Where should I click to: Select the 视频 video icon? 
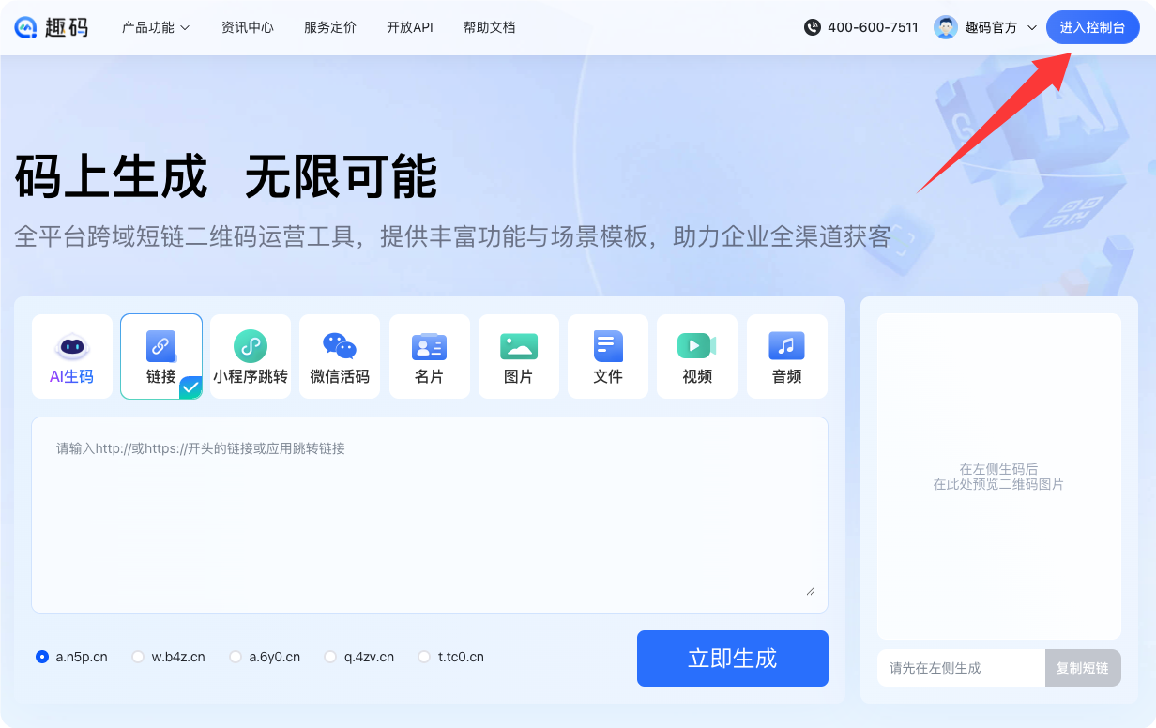tap(697, 346)
